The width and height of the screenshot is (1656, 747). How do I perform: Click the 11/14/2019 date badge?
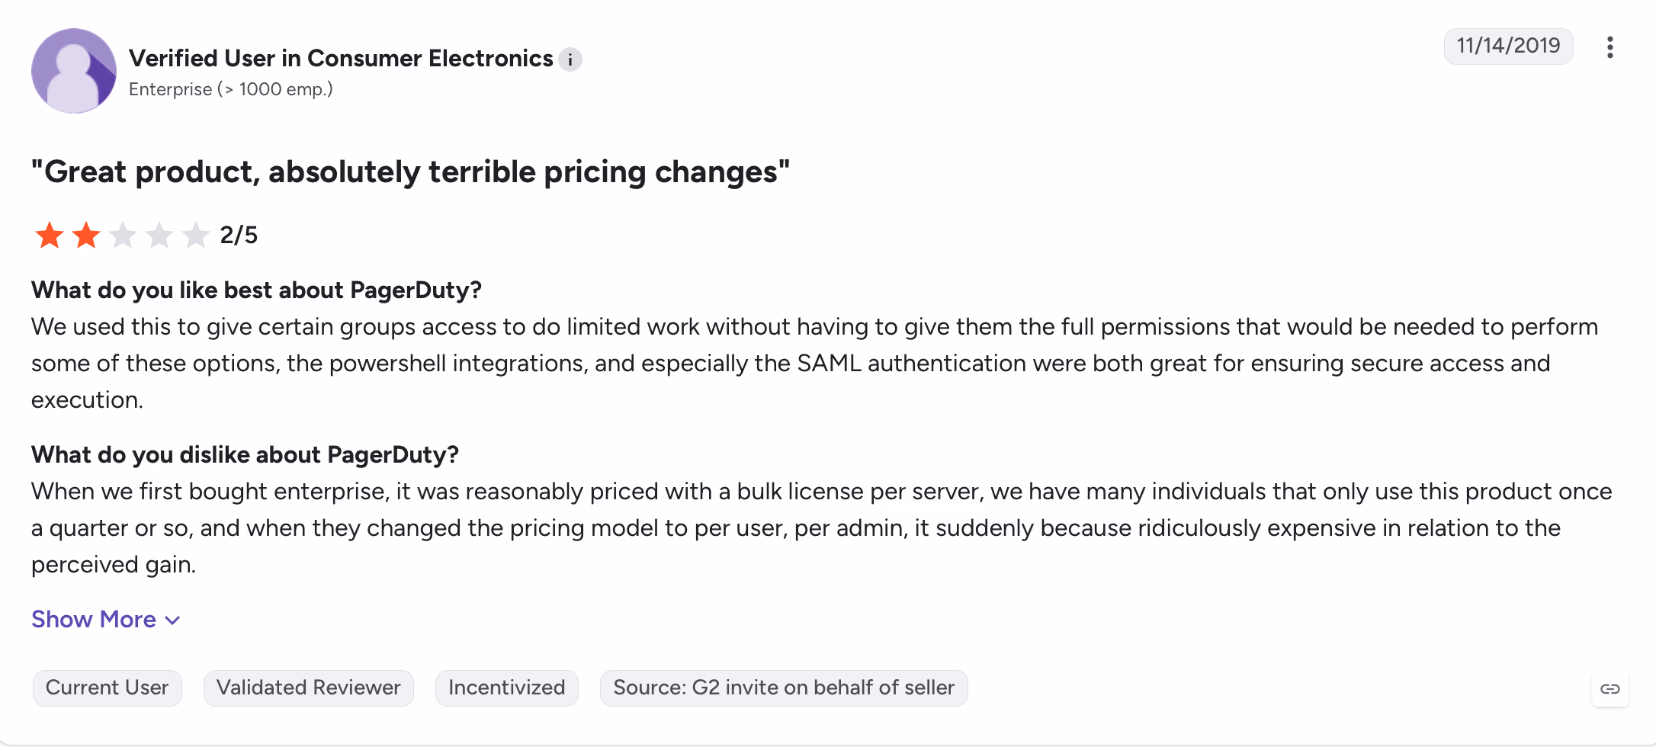pos(1508,46)
